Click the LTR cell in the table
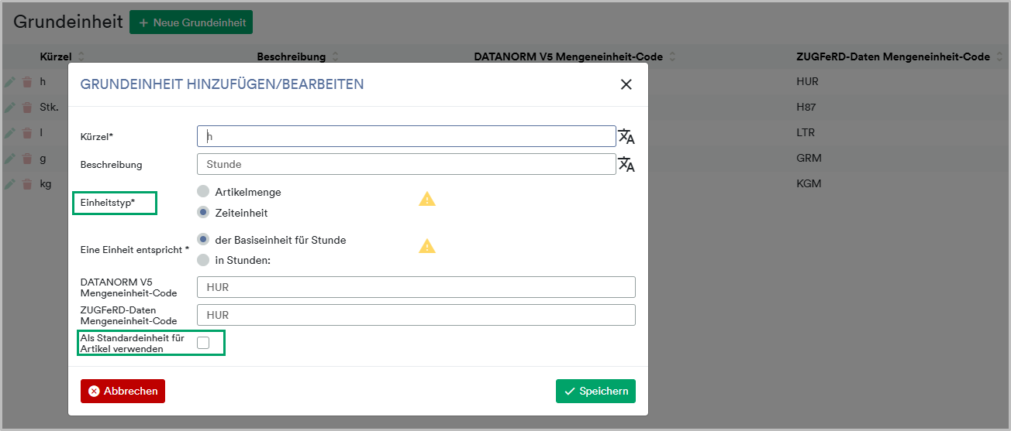 [x=806, y=132]
